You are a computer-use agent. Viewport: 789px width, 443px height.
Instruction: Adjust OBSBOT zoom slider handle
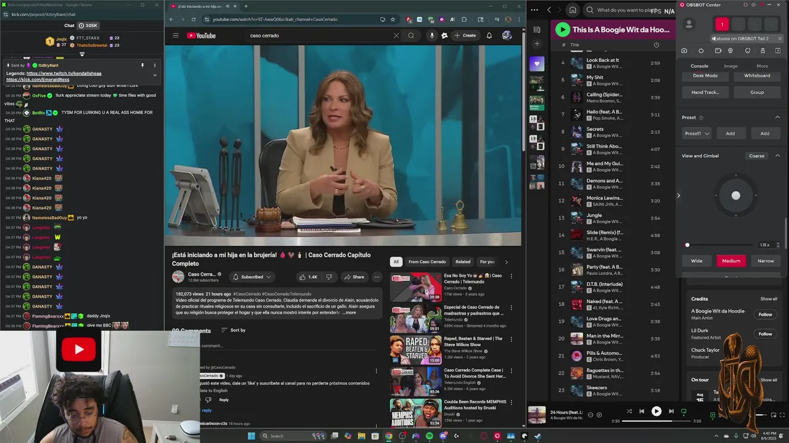[687, 245]
